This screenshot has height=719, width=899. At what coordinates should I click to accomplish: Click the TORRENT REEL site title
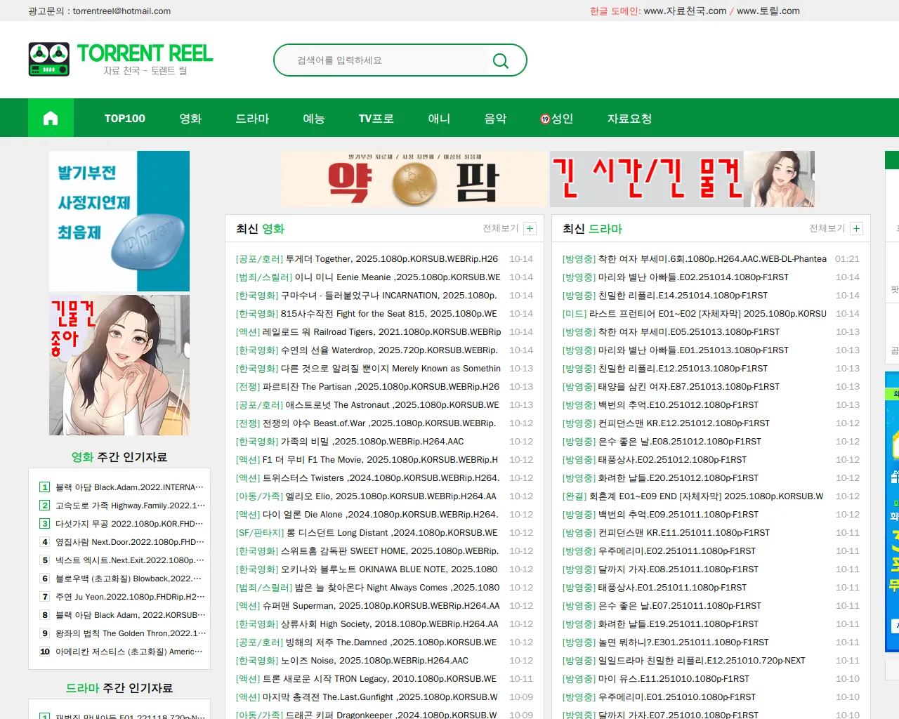145,53
